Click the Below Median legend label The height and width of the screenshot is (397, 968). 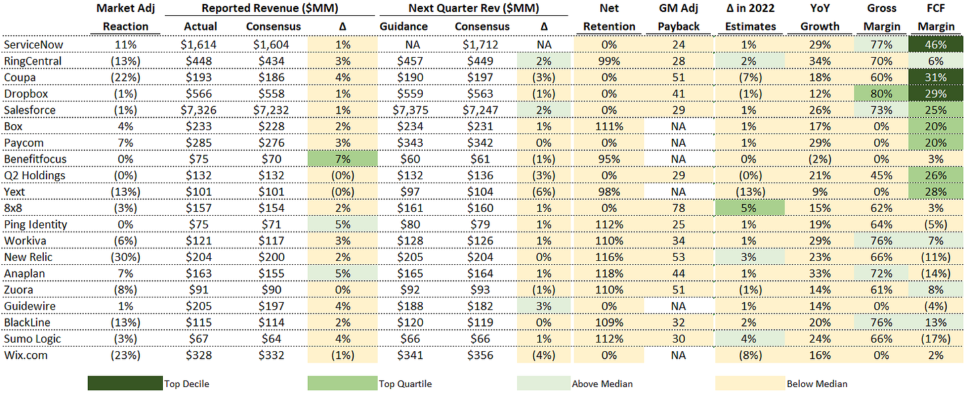coord(816,384)
